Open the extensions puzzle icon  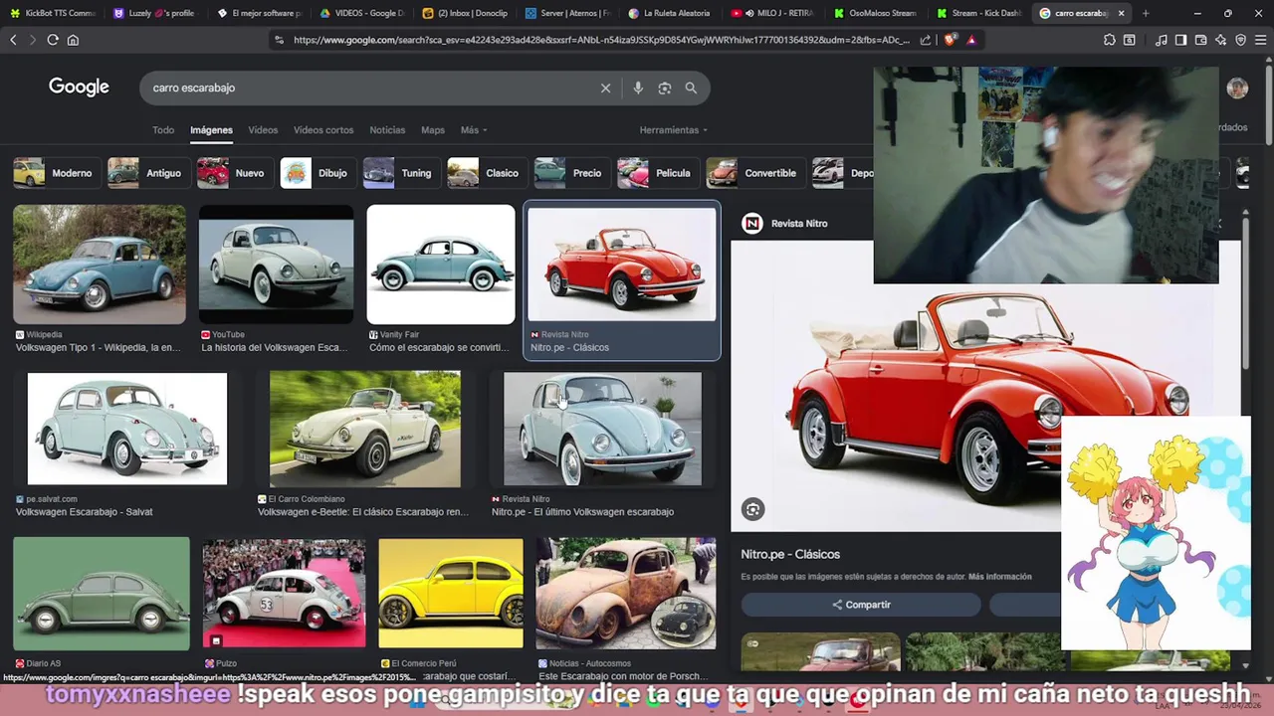[x=1109, y=40]
